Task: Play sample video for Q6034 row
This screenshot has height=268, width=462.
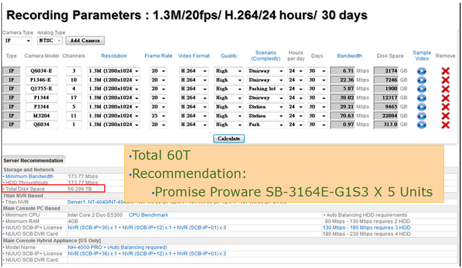Action: pyautogui.click(x=422, y=125)
